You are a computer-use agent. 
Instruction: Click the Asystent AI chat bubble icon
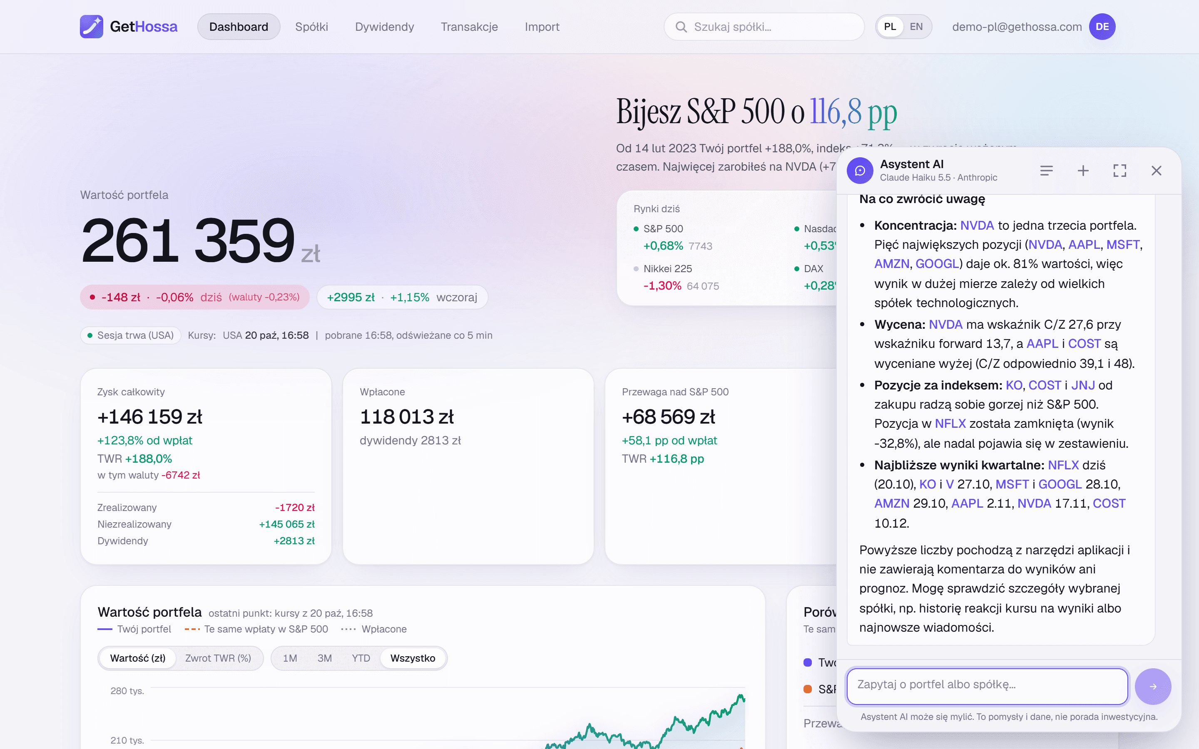coord(860,171)
